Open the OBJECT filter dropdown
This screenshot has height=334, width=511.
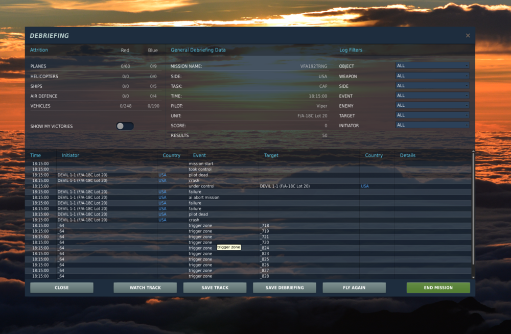coord(432,66)
